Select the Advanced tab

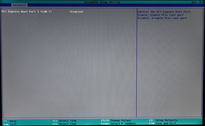tap(19, 5)
